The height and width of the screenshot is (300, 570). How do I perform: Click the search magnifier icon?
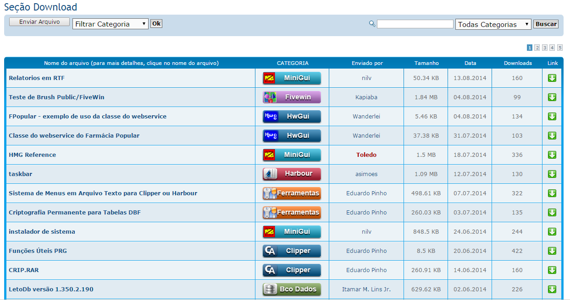click(x=372, y=24)
